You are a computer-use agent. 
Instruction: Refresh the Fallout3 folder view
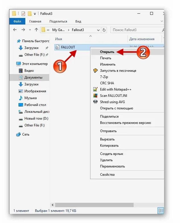tap(104, 30)
